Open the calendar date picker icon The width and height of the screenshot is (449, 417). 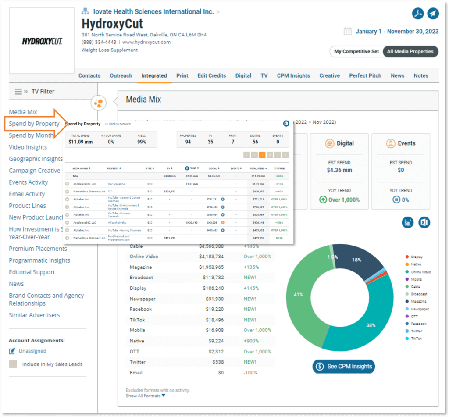[x=347, y=31]
